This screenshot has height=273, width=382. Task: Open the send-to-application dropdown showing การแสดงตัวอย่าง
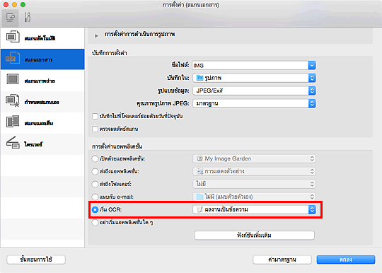click(255, 171)
